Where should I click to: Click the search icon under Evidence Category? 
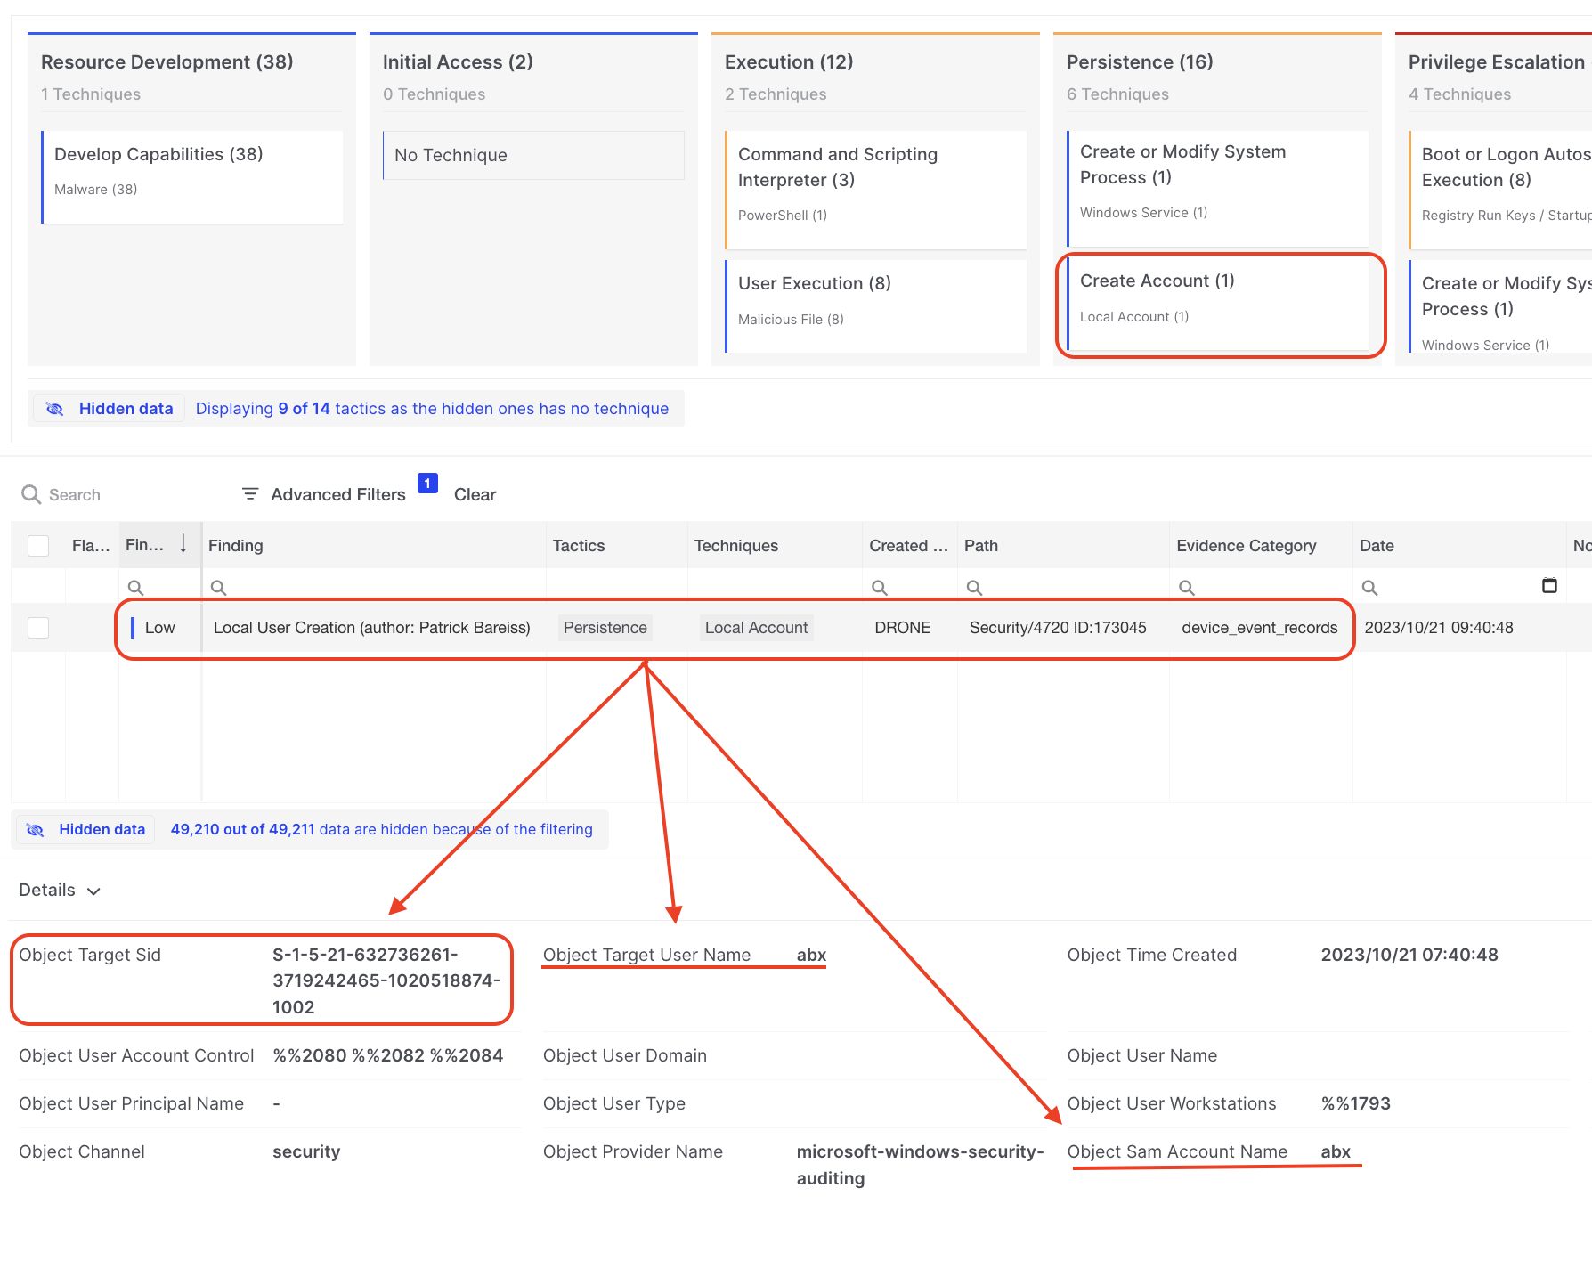coord(1186,588)
